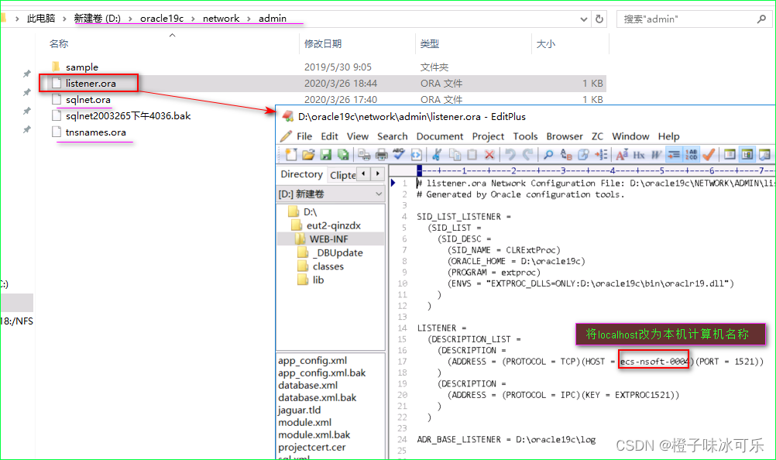
Task: Toggle Word Wrap with the W icon
Action: pos(656,155)
